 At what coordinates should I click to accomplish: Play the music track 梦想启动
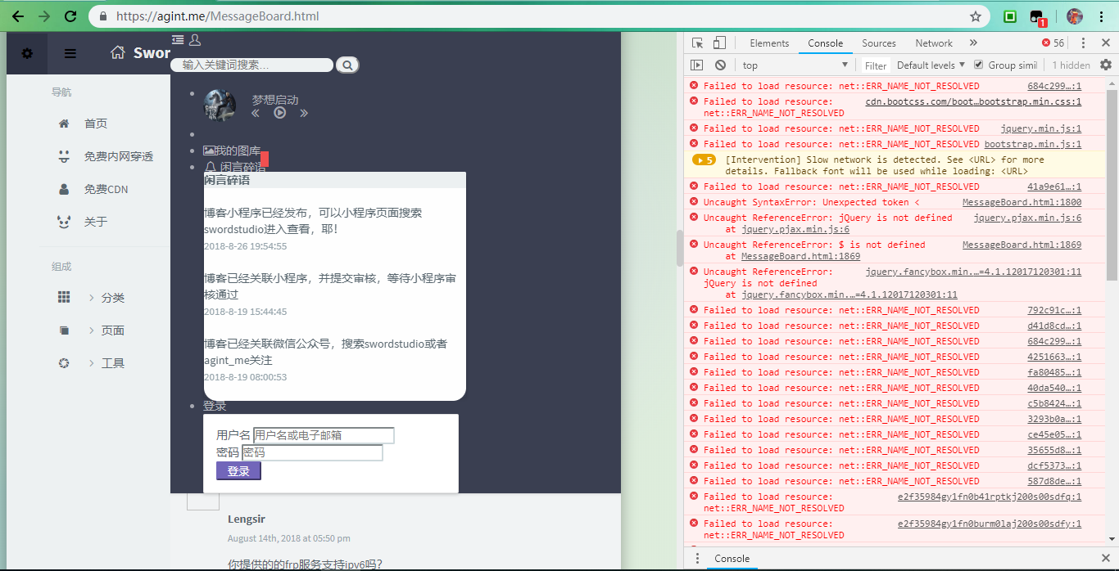(x=280, y=113)
